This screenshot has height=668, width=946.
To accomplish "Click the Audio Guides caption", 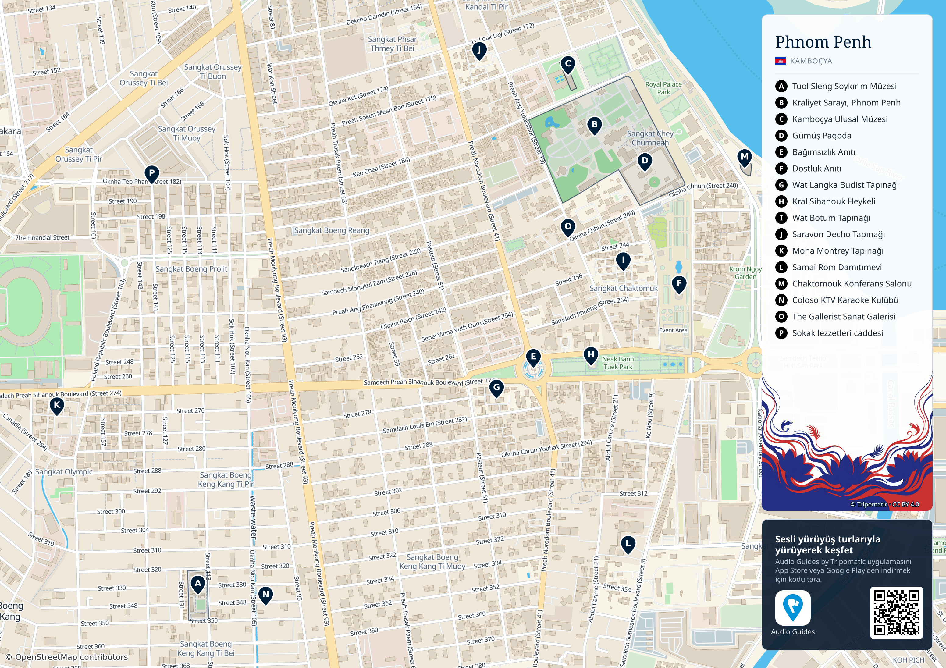I will 793,632.
